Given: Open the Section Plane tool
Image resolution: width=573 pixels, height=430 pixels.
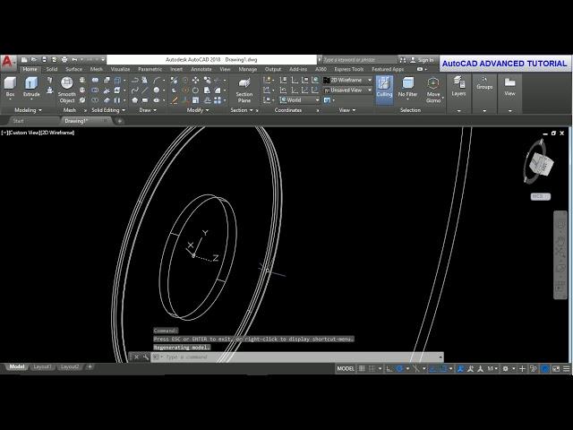Looking at the screenshot, I should (244, 88).
